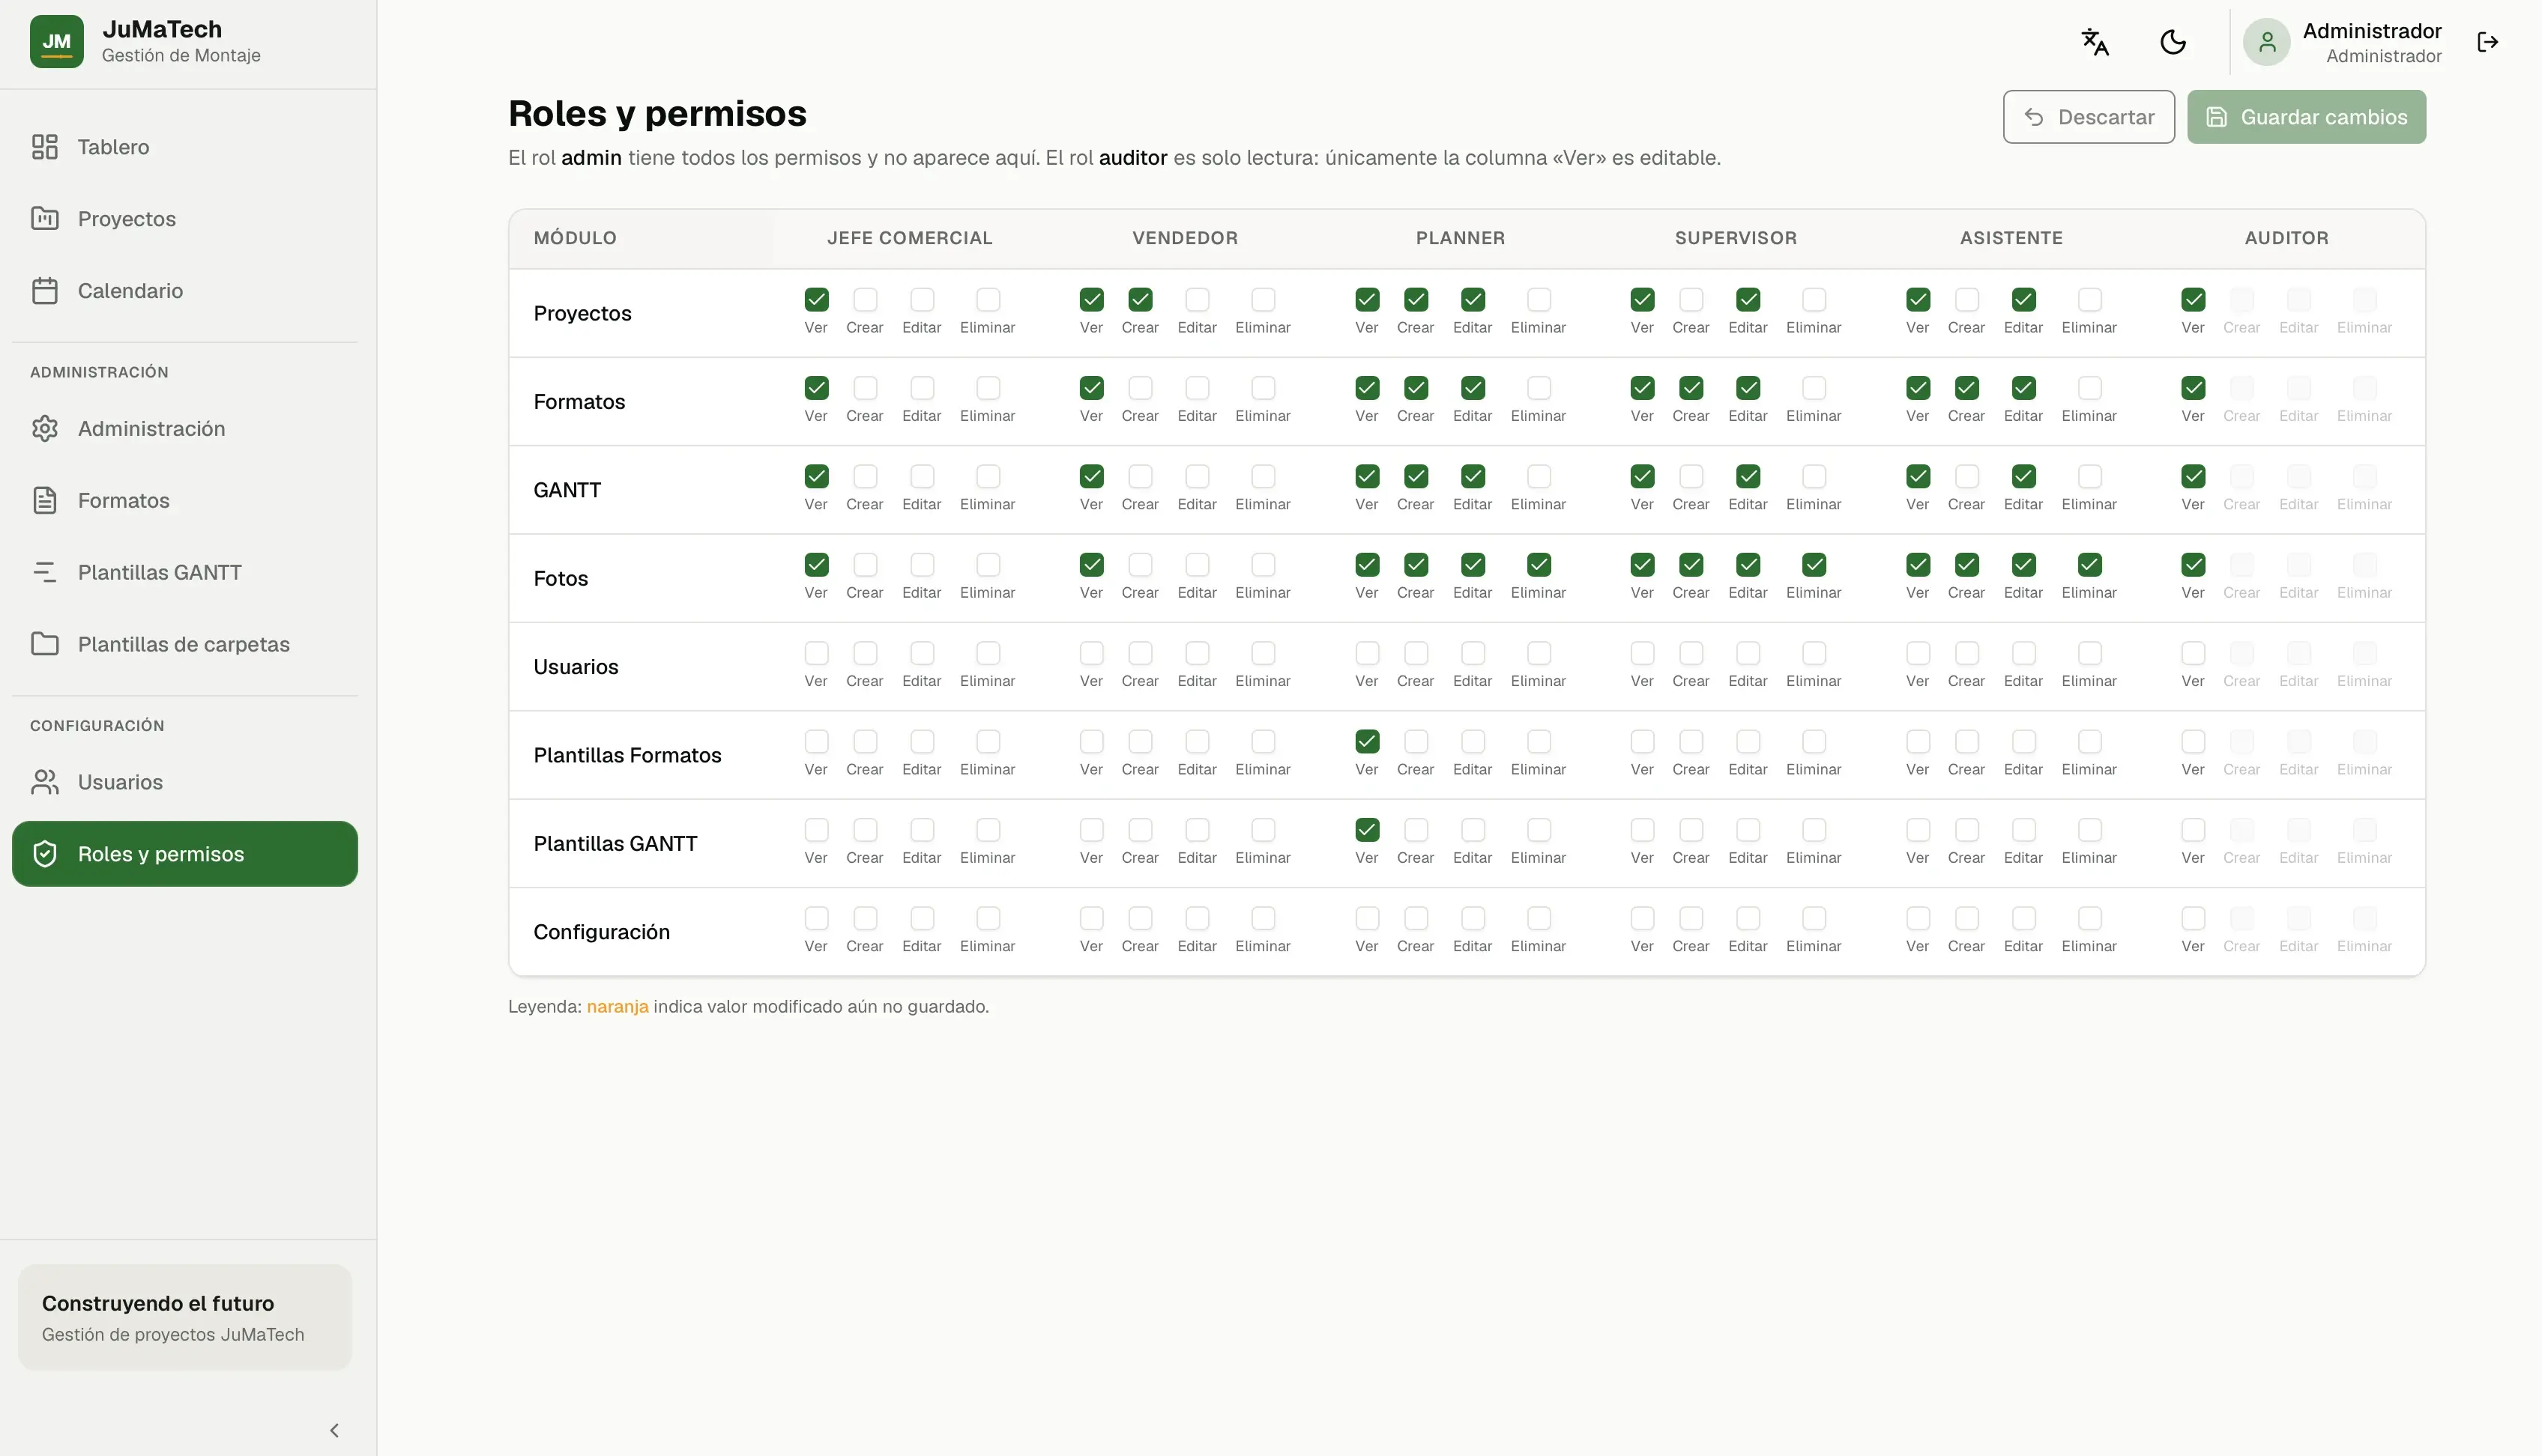Click the logout icon
The height and width of the screenshot is (1456, 2542).
(2487, 42)
